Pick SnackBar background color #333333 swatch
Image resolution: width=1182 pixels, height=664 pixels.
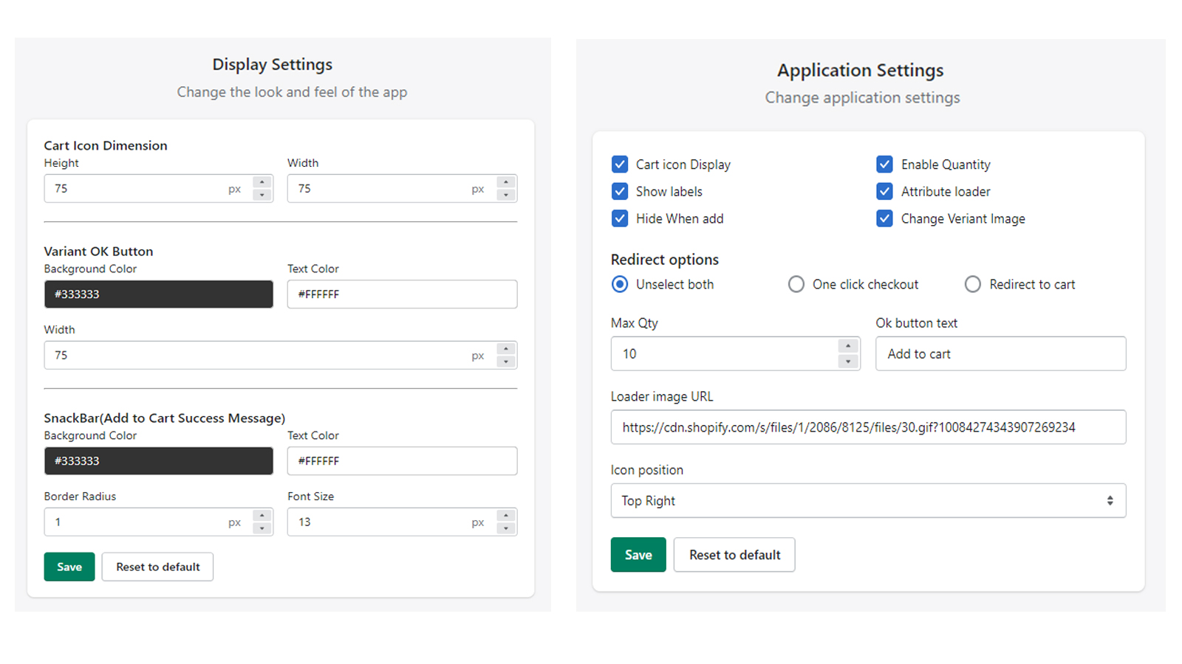click(x=158, y=461)
